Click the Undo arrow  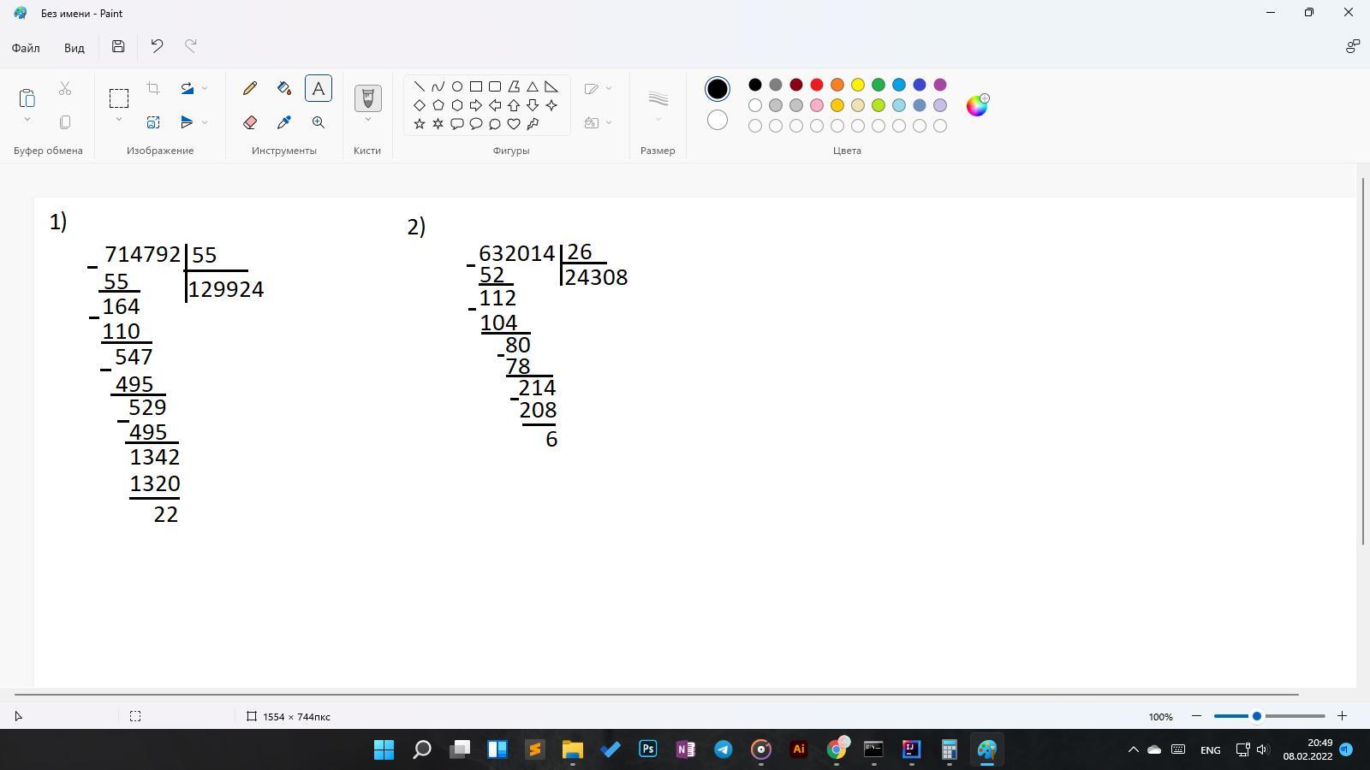click(x=157, y=46)
